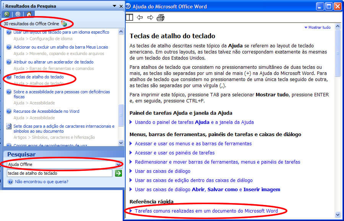This screenshot has width=344, height=221.
Task: Expand 'Usar as caixas de diálogo Abrir, Salvar como' topic
Action: pyautogui.click(x=208, y=189)
